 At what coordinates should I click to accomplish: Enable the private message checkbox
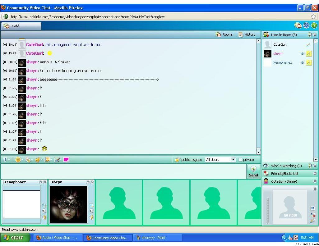[240, 160]
